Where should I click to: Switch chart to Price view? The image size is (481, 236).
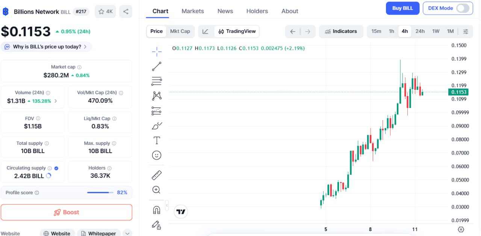tap(156, 32)
